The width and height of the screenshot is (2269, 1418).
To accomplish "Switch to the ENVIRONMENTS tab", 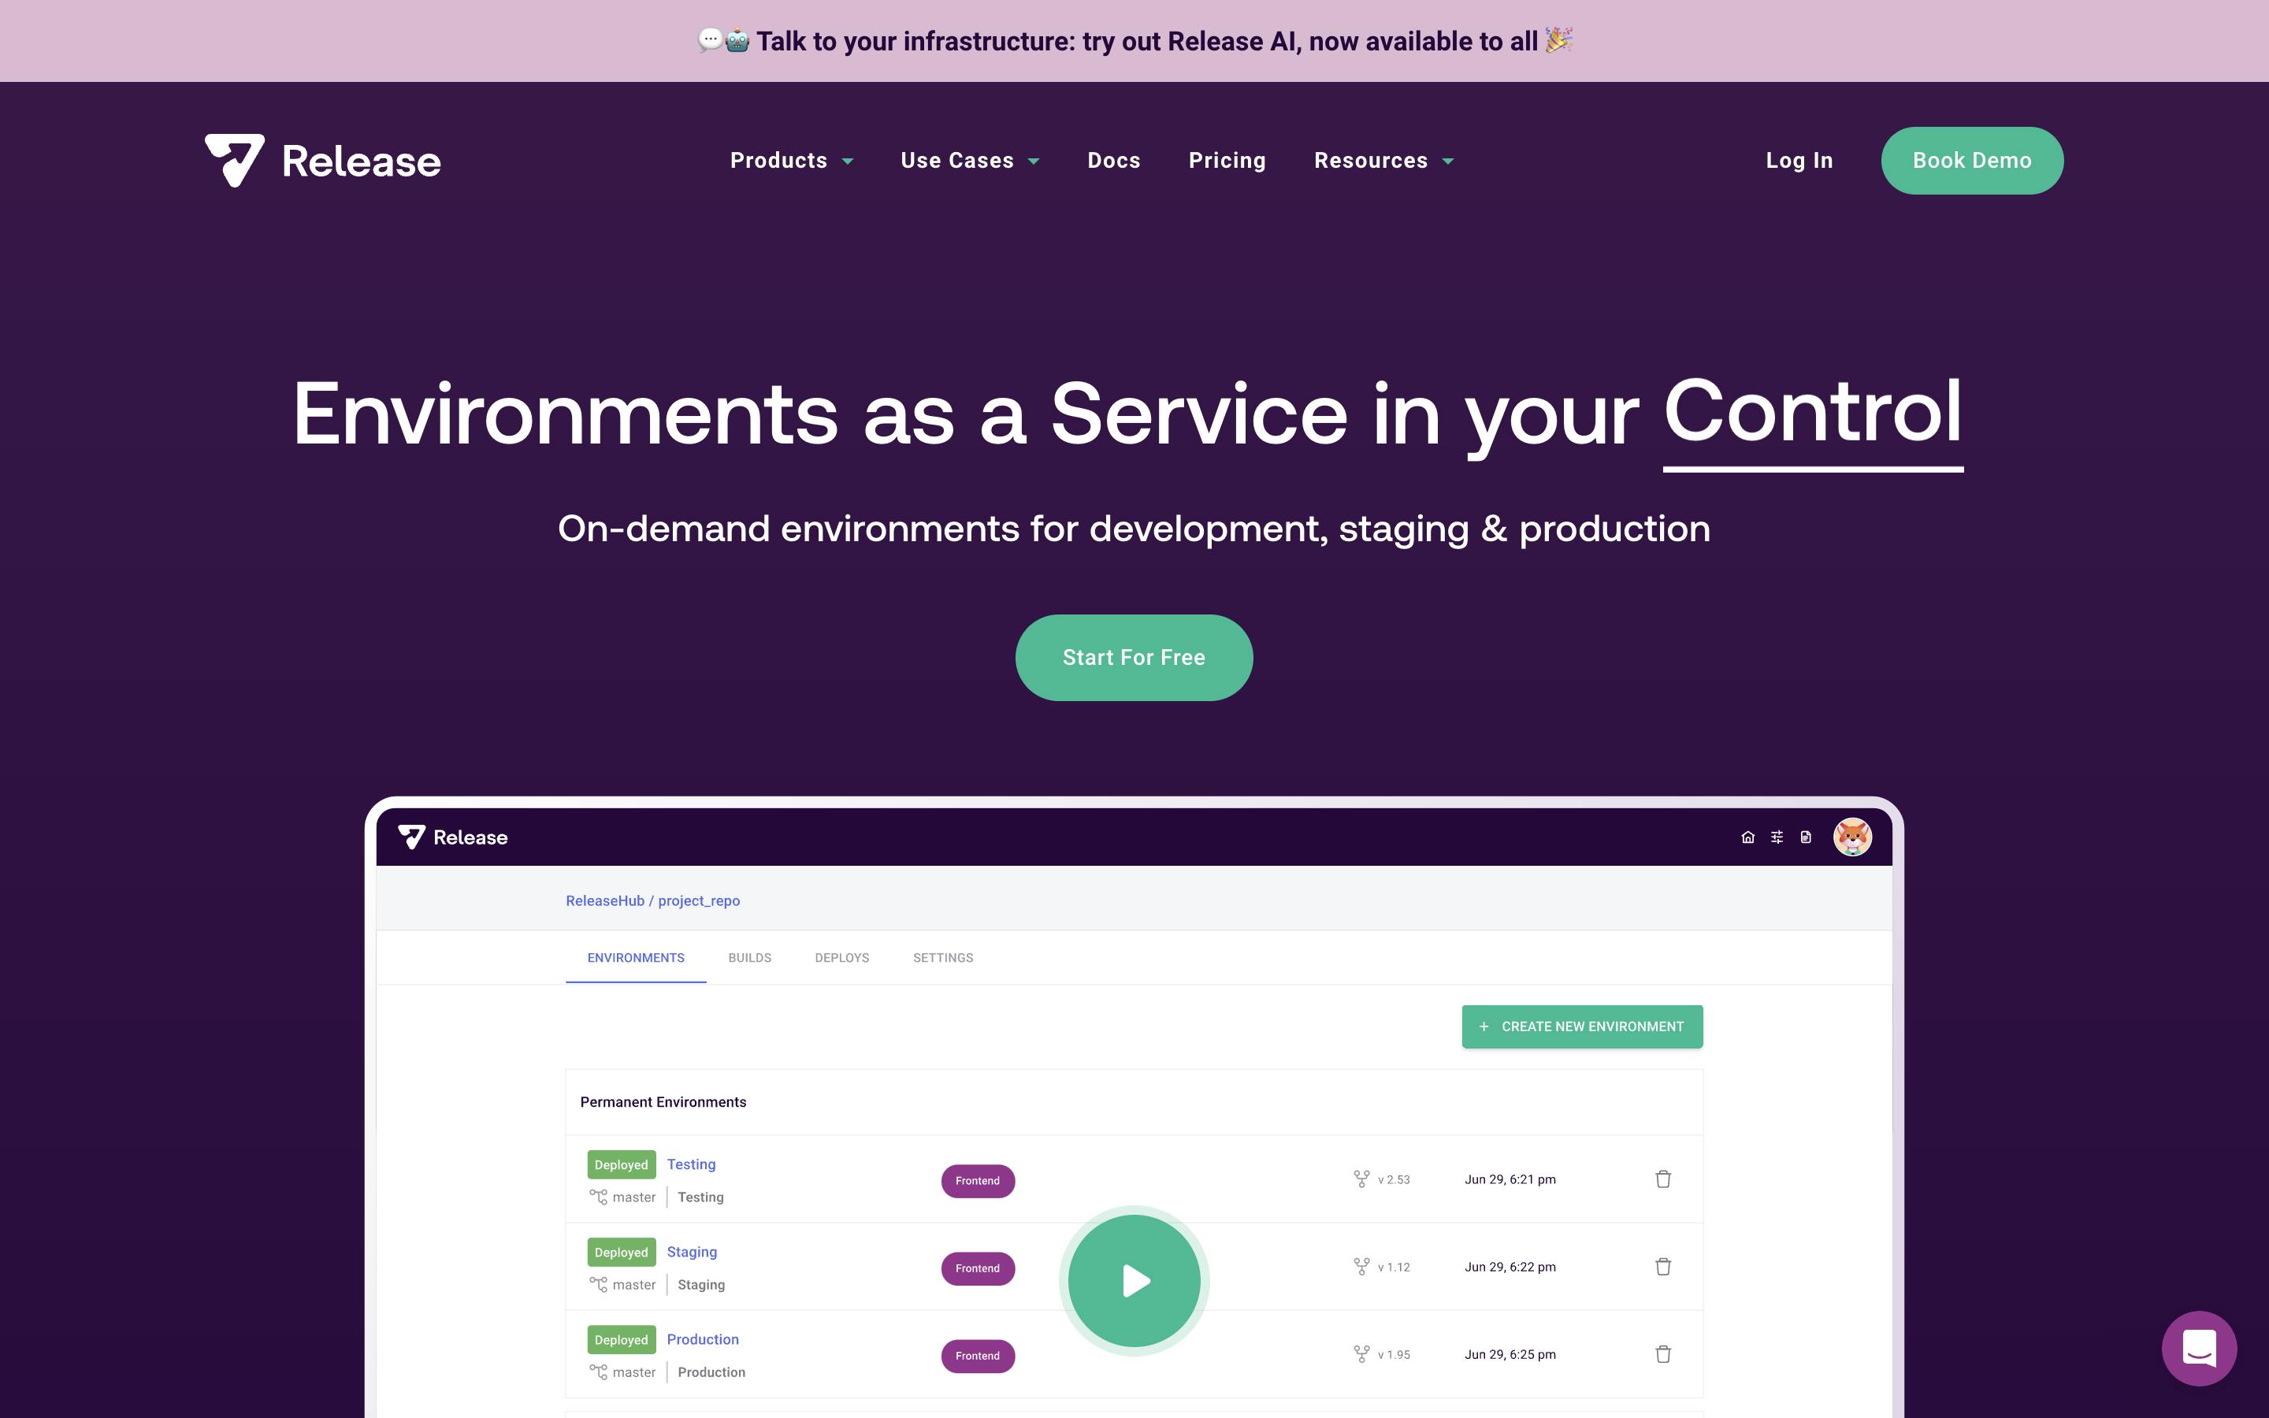I will click(636, 957).
